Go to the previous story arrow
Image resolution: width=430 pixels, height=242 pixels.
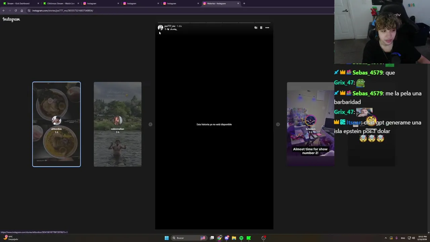click(150, 124)
